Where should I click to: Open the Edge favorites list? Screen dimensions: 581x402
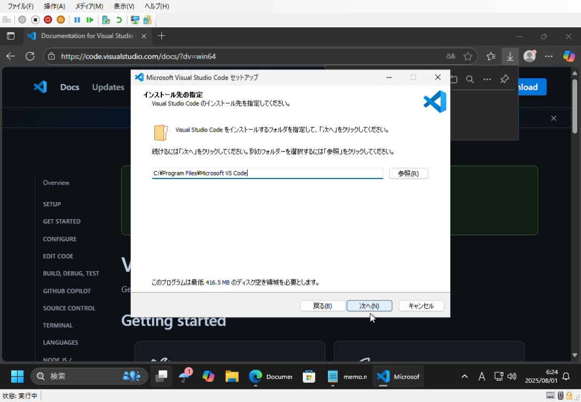tap(491, 56)
